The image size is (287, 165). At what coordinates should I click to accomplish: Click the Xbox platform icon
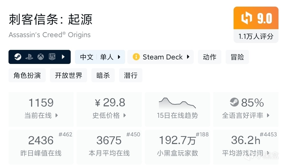[x=41, y=57]
